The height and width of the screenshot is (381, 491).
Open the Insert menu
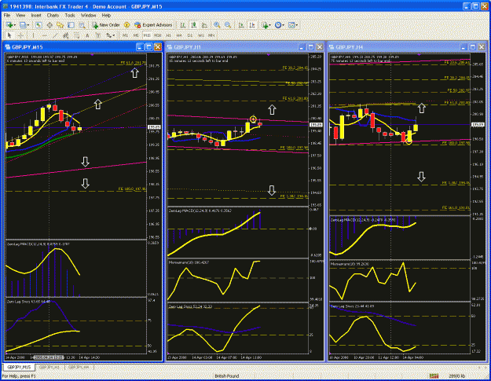coord(36,15)
